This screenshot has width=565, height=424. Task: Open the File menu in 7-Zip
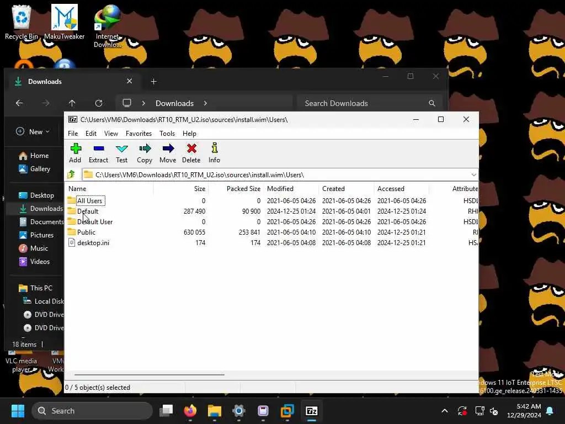point(73,134)
